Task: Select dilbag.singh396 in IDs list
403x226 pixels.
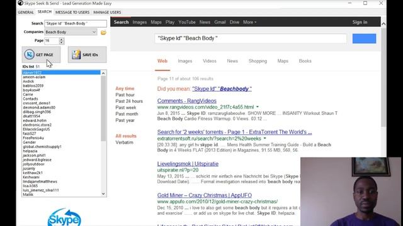Action: [x=37, y=112]
